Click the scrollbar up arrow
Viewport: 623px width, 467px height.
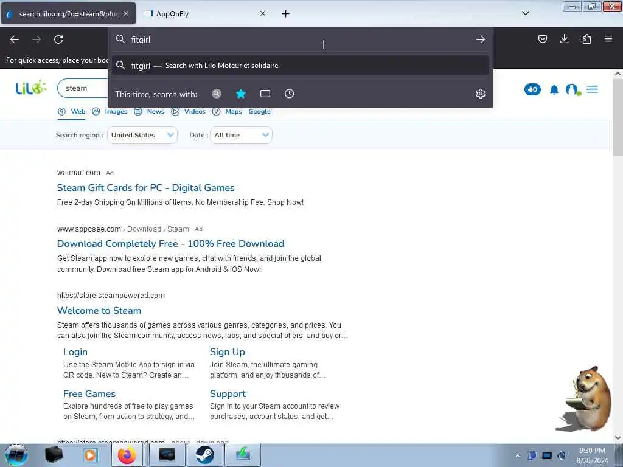click(x=618, y=74)
